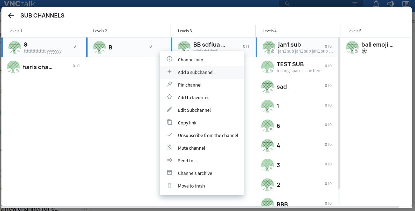The width and height of the screenshot is (415, 211).
Task: Click the pencil icon for Edit Subchannel
Action: 170,110
